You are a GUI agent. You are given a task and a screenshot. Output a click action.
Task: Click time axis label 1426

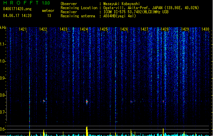pos(124,29)
